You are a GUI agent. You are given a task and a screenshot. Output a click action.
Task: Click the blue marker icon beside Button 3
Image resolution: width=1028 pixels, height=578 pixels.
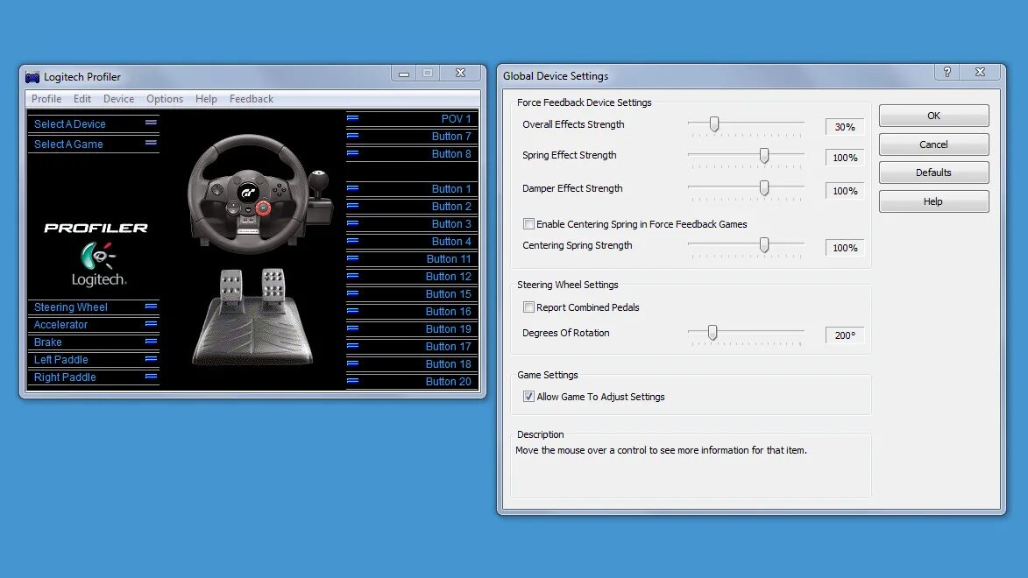[352, 223]
